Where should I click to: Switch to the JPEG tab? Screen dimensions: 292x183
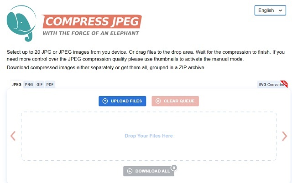click(x=16, y=84)
